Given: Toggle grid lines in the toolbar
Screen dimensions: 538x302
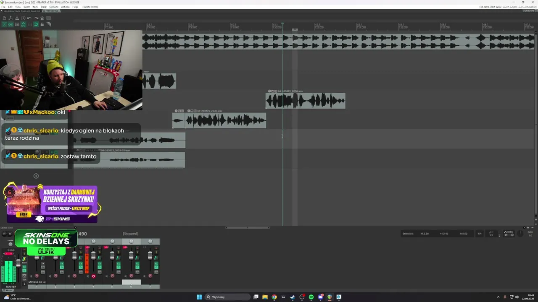Looking at the screenshot, I should [29, 24].
